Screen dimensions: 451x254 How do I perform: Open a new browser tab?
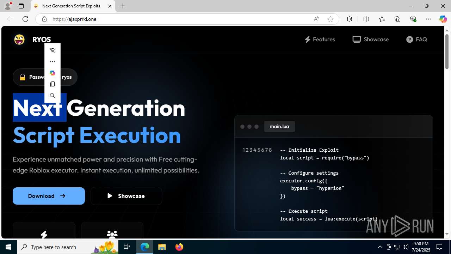coord(123,6)
